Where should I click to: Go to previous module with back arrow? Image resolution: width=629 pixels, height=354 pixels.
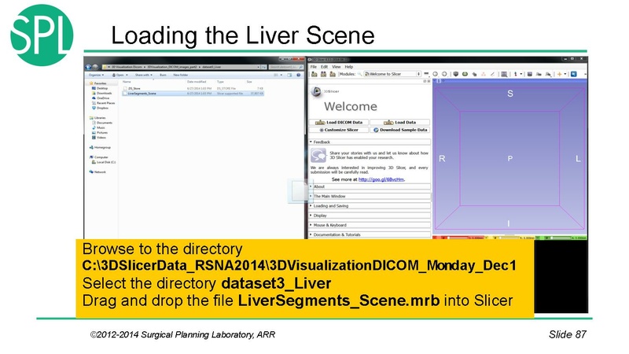pos(435,74)
